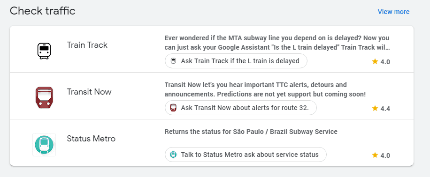Click small red icon in Transit Now chip

tap(173, 108)
